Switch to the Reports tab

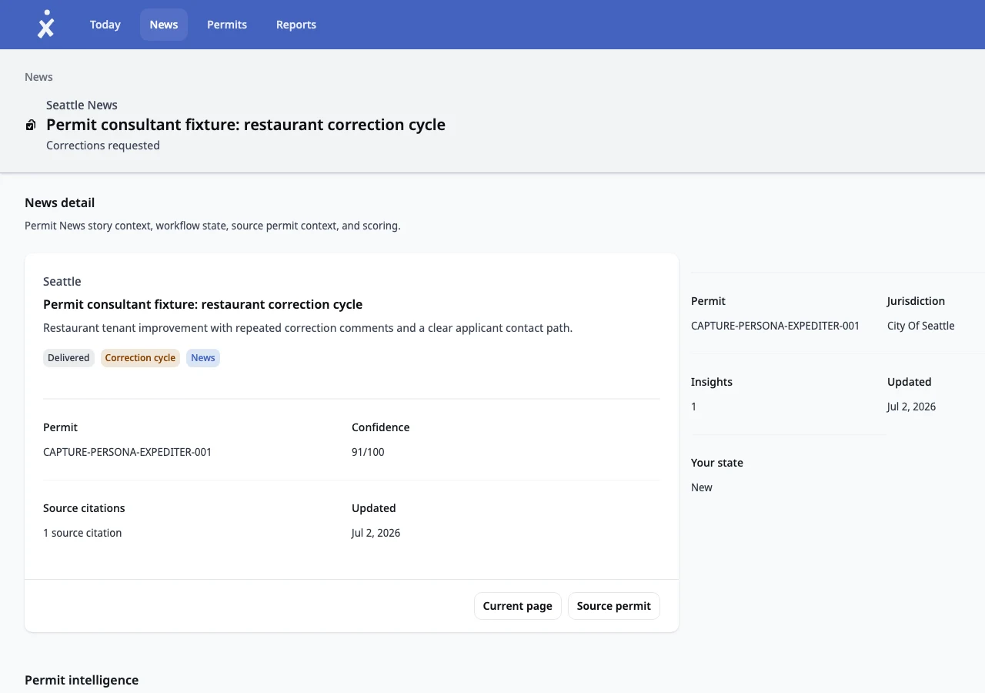tap(296, 25)
